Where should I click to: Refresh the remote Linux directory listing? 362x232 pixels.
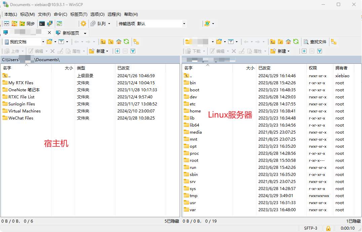tap(296, 42)
